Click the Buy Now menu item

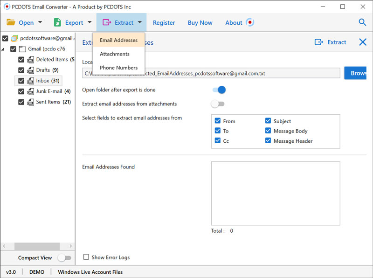(x=200, y=22)
